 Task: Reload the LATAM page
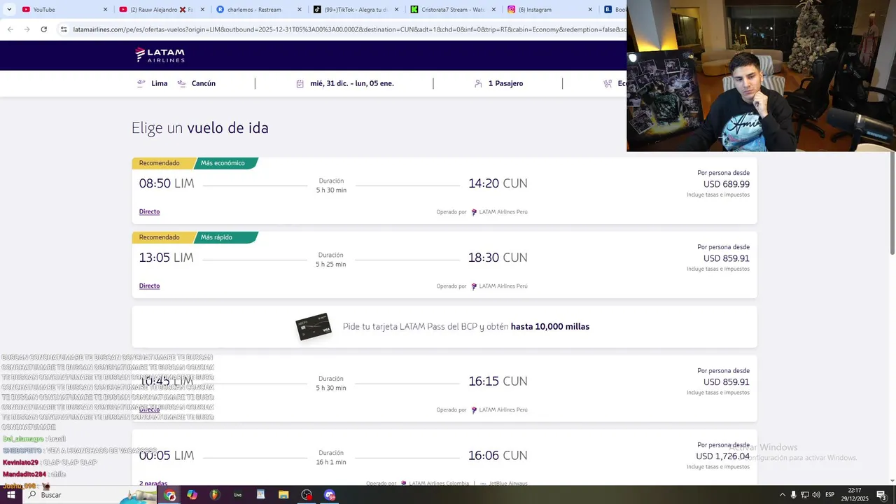pos(43,29)
